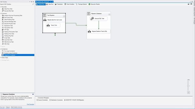Choose the Send Mail Task icon
Image resolution: width=195 pixels, height=109 pixels.
[3, 40]
